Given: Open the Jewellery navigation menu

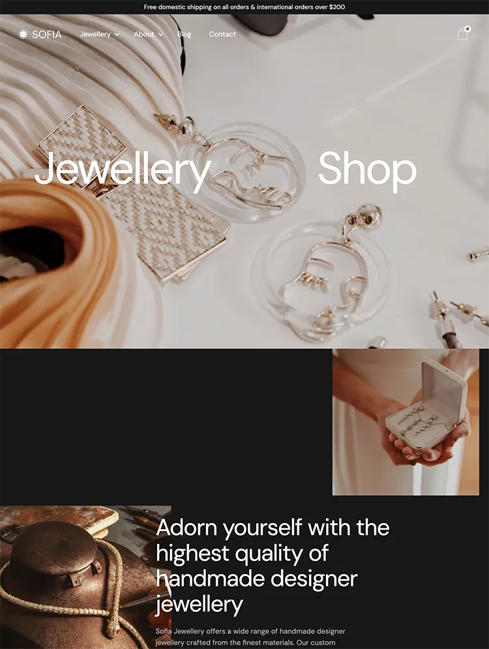Looking at the screenshot, I should click(x=95, y=35).
